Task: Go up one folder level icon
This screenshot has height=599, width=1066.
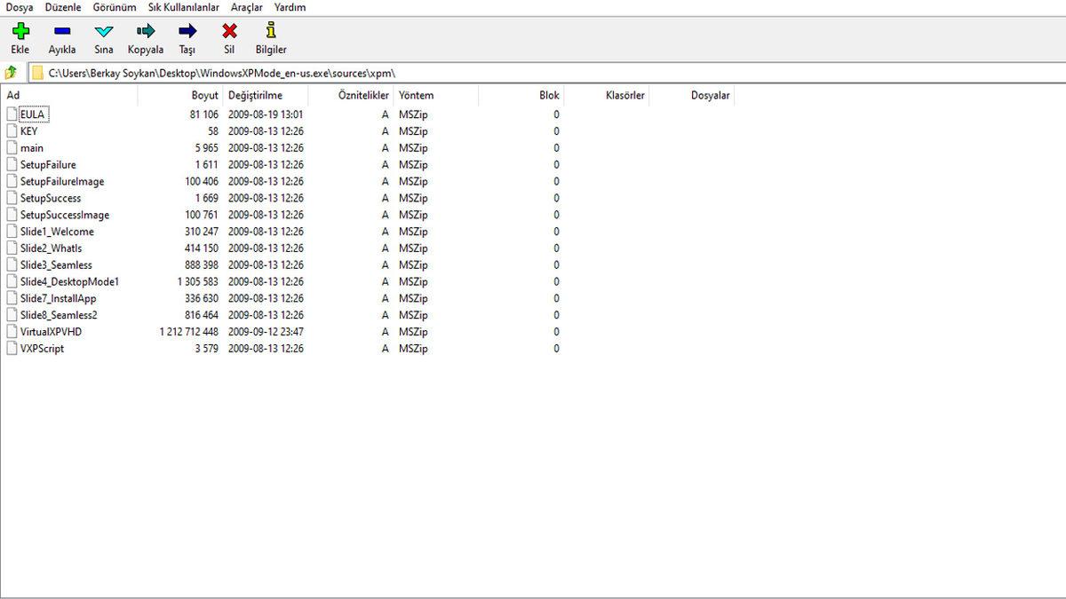Action: tap(12, 73)
